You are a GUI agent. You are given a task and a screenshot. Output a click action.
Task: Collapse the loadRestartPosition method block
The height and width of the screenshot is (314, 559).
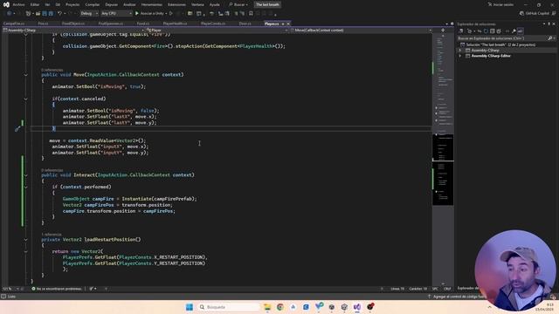25,240
